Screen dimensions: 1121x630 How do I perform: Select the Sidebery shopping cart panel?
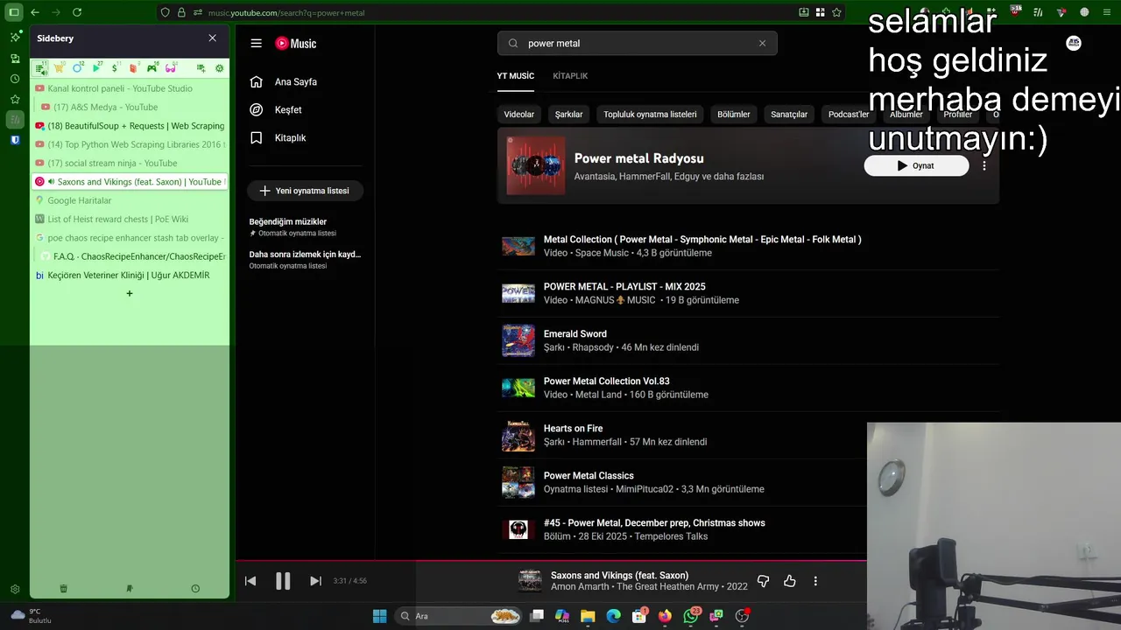[60, 67]
